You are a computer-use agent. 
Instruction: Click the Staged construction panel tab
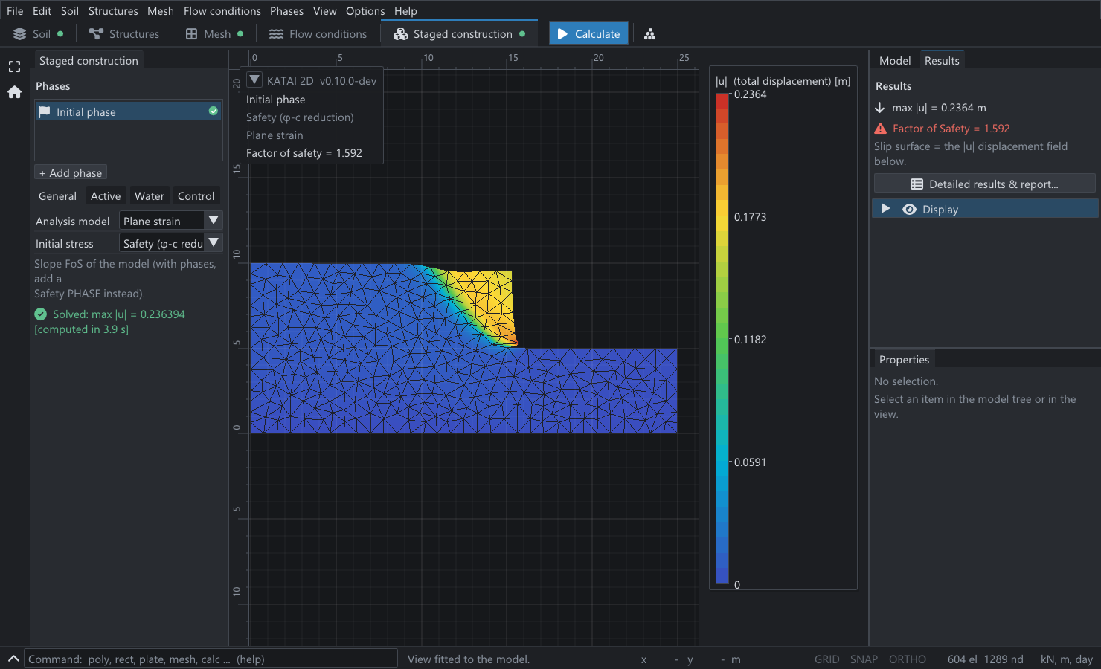(89, 61)
